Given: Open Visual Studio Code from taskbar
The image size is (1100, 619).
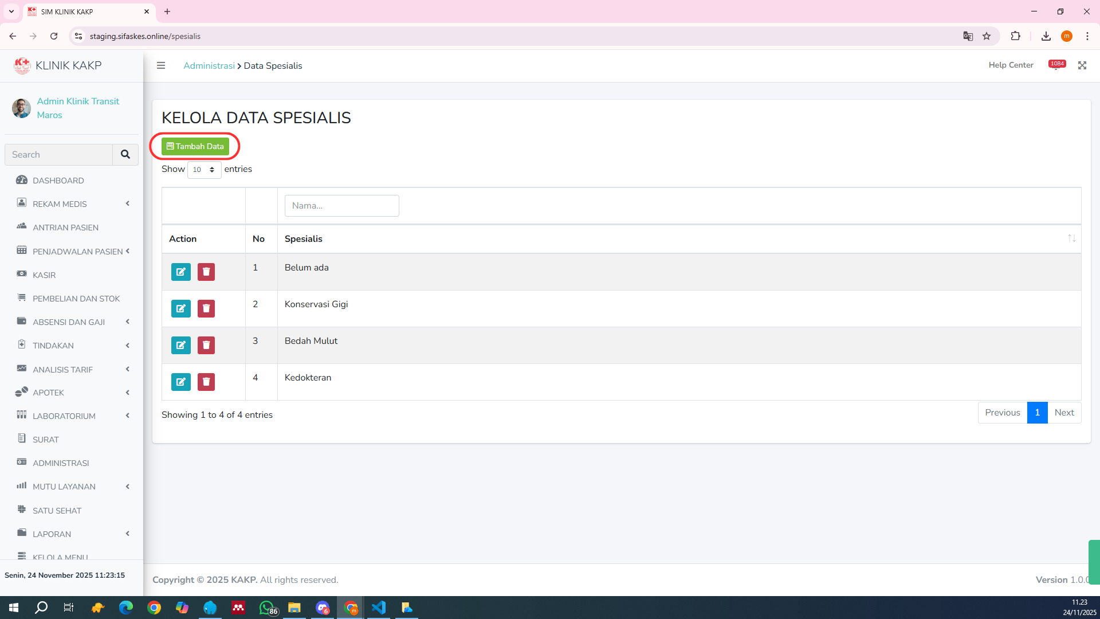Looking at the screenshot, I should pyautogui.click(x=379, y=608).
